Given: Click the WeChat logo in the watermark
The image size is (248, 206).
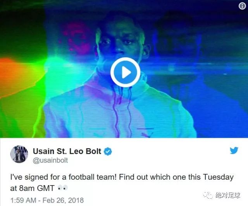Looking at the screenshot, I should pyautogui.click(x=208, y=195).
